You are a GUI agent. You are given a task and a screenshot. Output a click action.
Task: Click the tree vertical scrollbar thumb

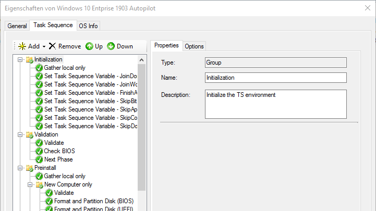[x=141, y=128]
